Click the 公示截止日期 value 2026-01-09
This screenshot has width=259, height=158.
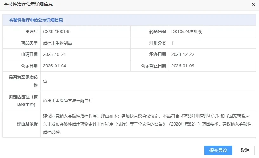pyautogui.click(x=183, y=66)
